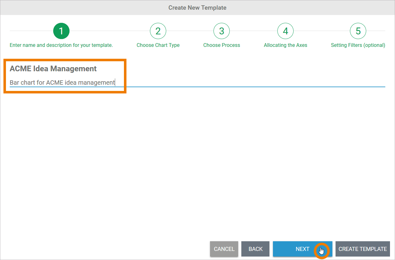Click the step 1 circle icon
The image size is (395, 260).
click(x=61, y=31)
